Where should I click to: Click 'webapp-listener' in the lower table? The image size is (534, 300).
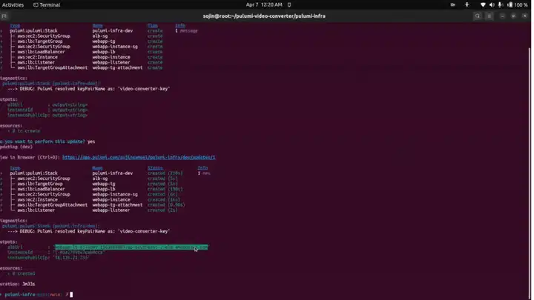pyautogui.click(x=111, y=210)
